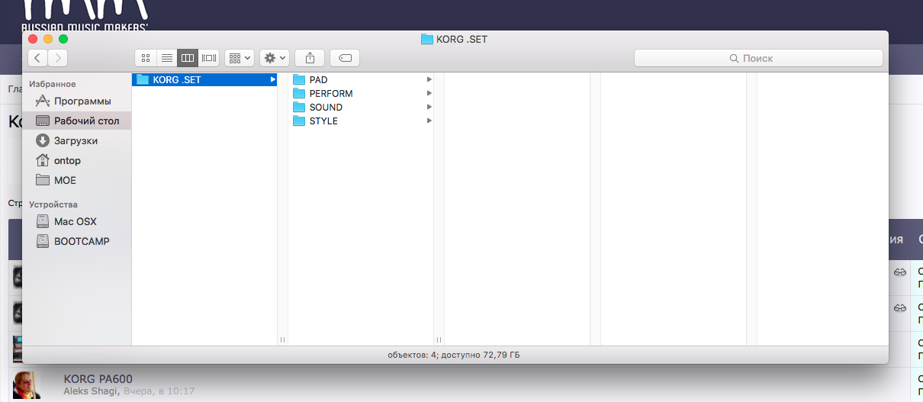Open Загрузки in the sidebar
Screen dimensions: 923x402
(76, 141)
